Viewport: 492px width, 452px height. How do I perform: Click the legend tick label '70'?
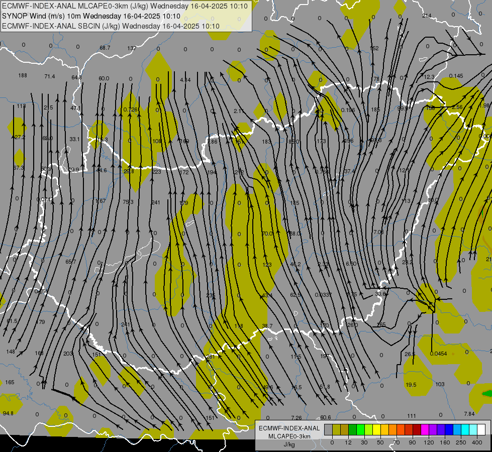pos(397,442)
